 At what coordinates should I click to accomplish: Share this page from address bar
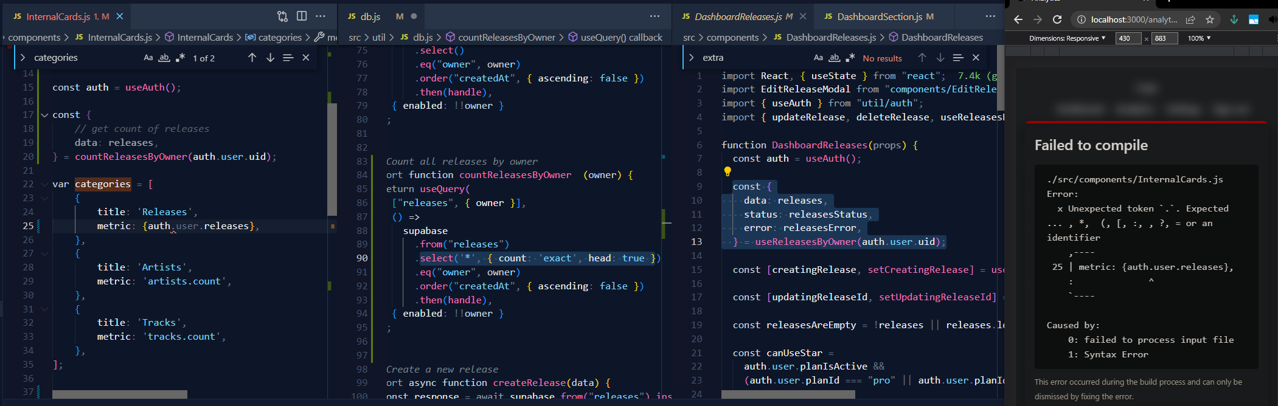point(1190,19)
